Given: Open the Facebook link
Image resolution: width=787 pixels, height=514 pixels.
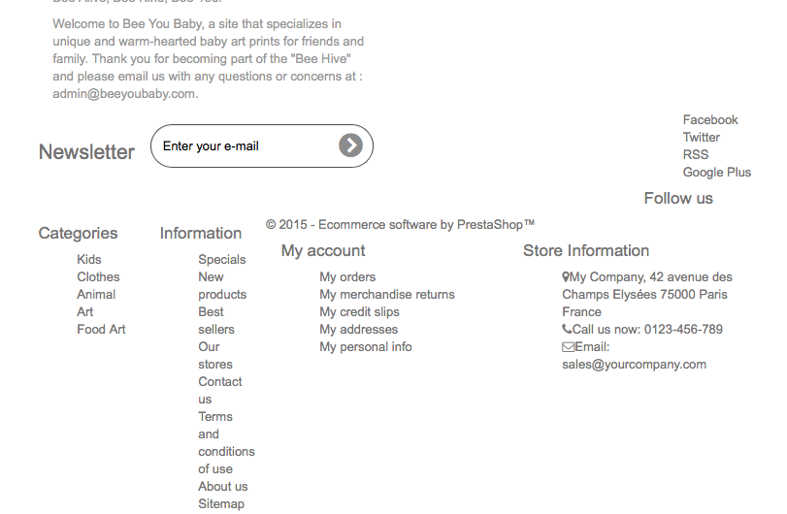Looking at the screenshot, I should (710, 120).
